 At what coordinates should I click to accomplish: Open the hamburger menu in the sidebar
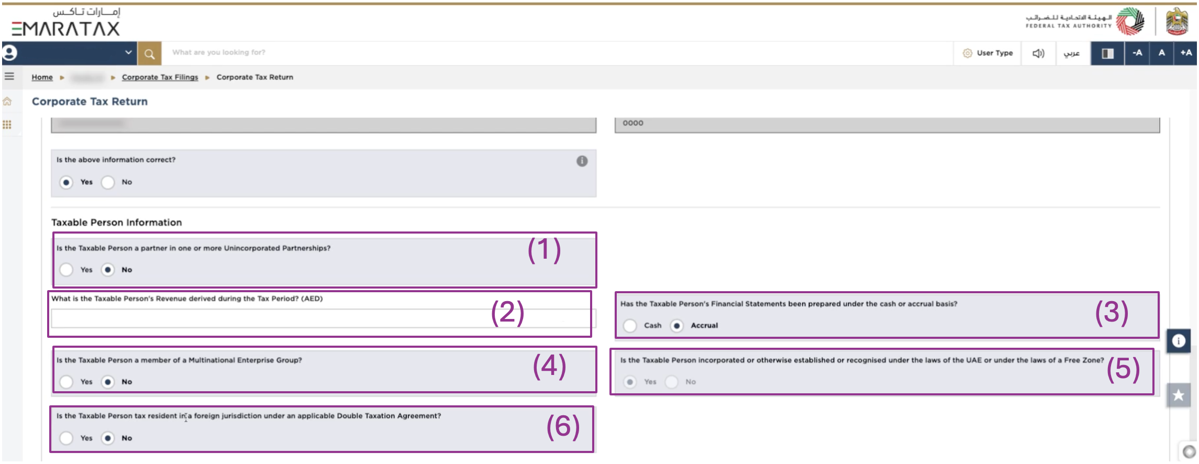pos(9,76)
